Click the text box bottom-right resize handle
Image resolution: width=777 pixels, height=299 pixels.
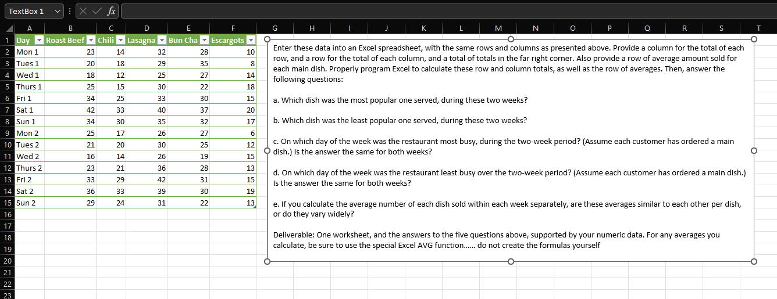click(754, 261)
